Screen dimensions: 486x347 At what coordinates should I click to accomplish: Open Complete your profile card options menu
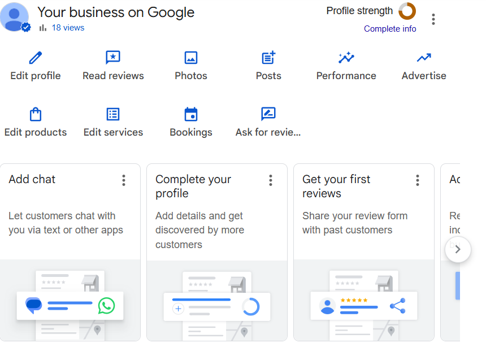(x=271, y=180)
